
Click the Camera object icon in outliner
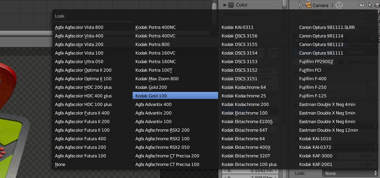(x=308, y=5)
